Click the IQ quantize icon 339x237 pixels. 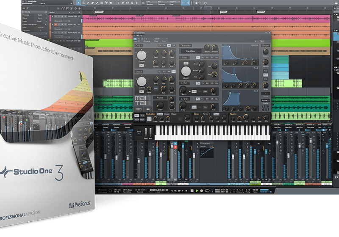(143, 3)
